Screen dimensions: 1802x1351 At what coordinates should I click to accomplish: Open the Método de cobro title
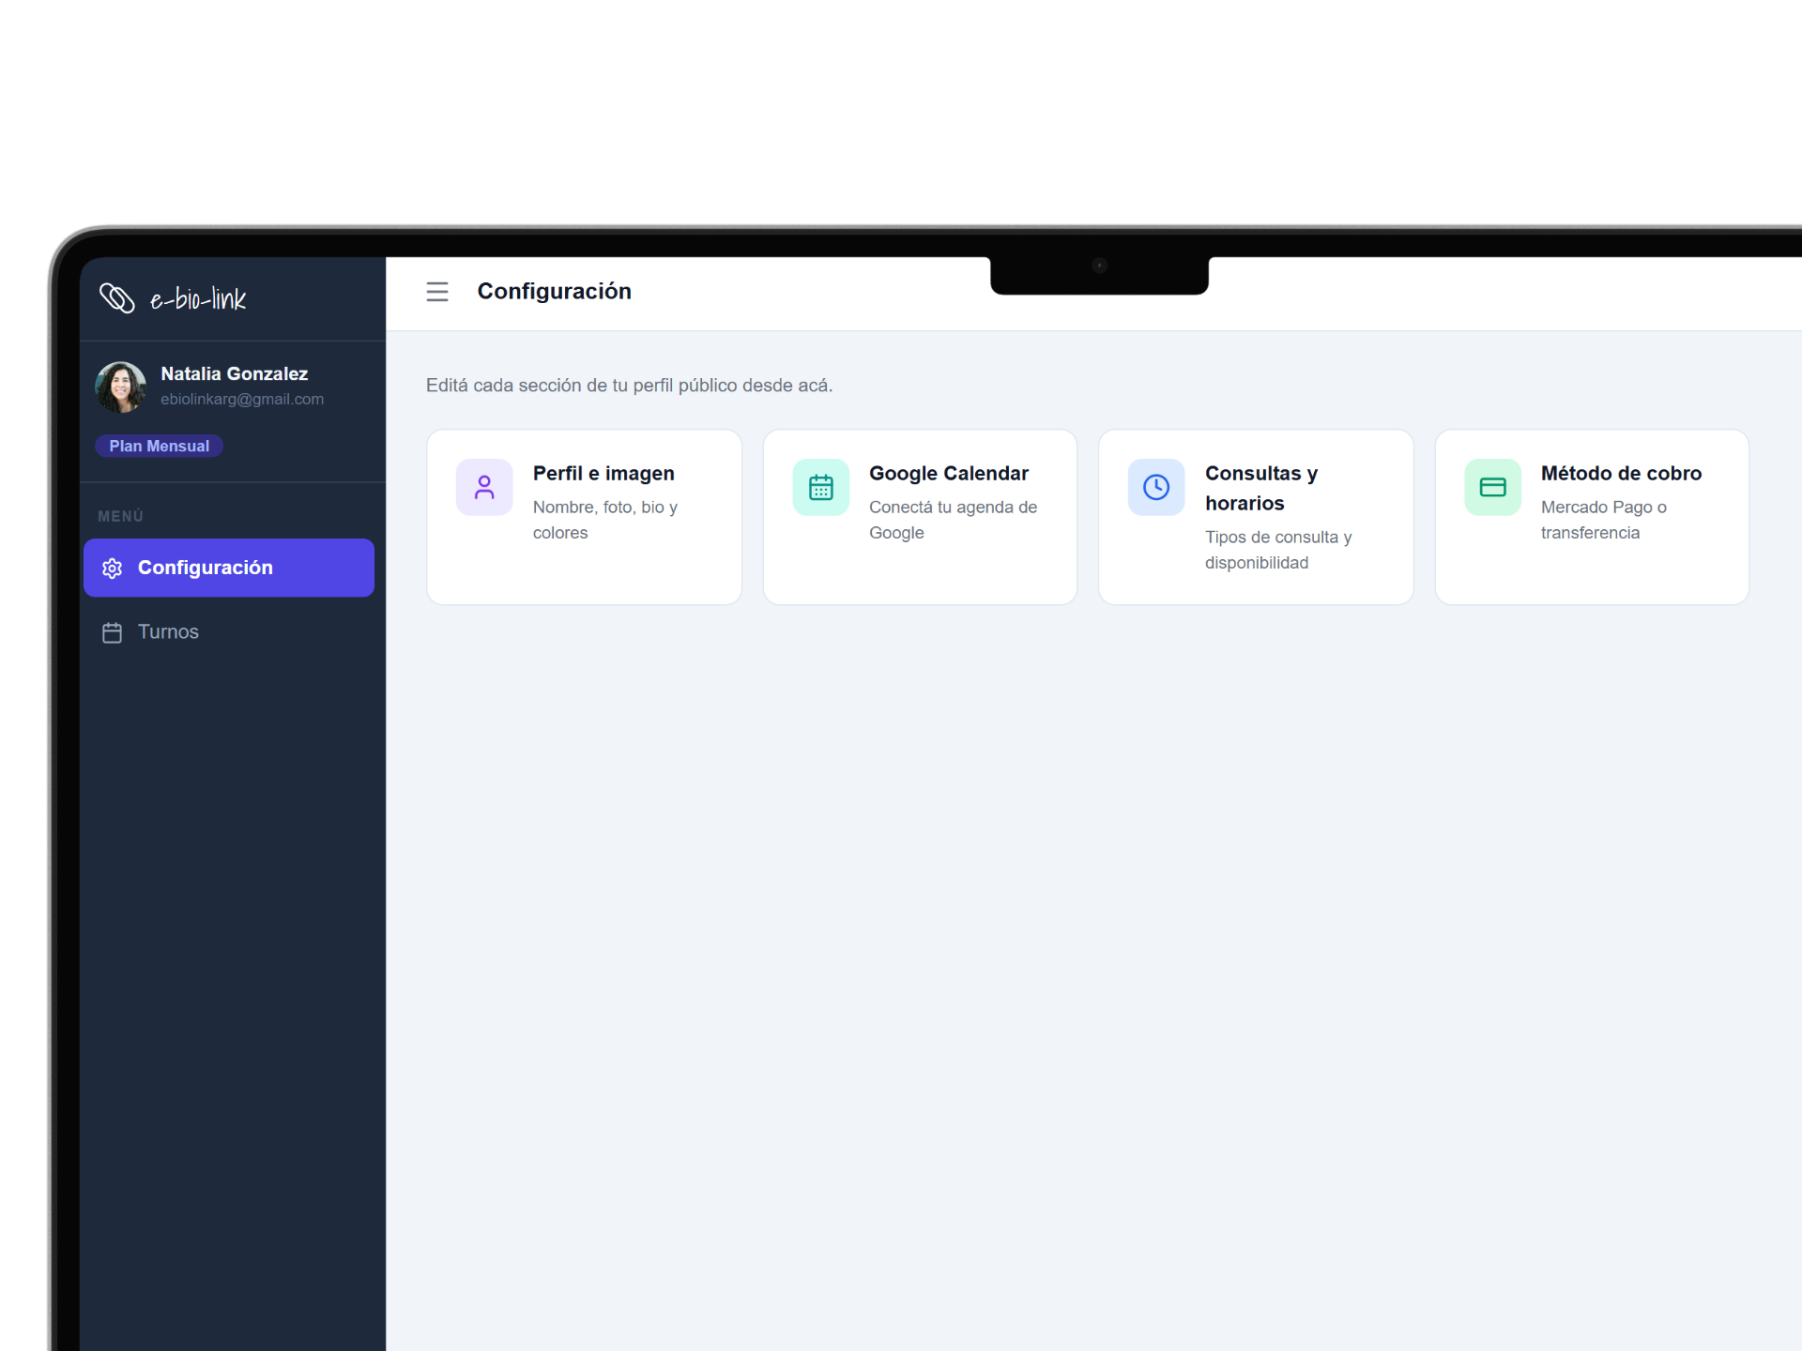pos(1620,474)
